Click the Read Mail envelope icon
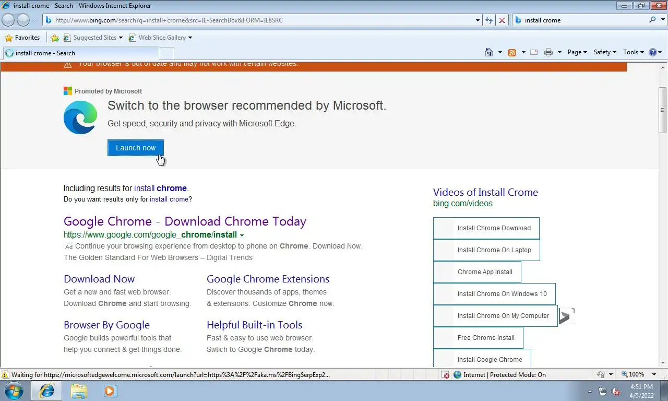This screenshot has width=668, height=401. [x=534, y=52]
